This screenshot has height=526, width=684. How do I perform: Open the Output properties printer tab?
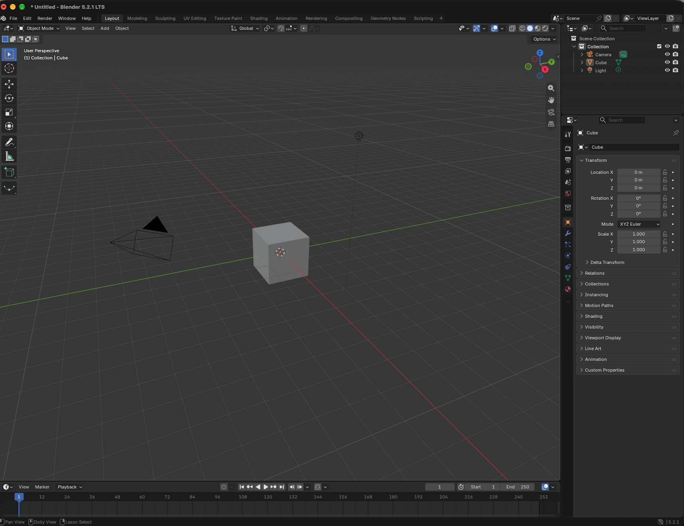coord(568,160)
